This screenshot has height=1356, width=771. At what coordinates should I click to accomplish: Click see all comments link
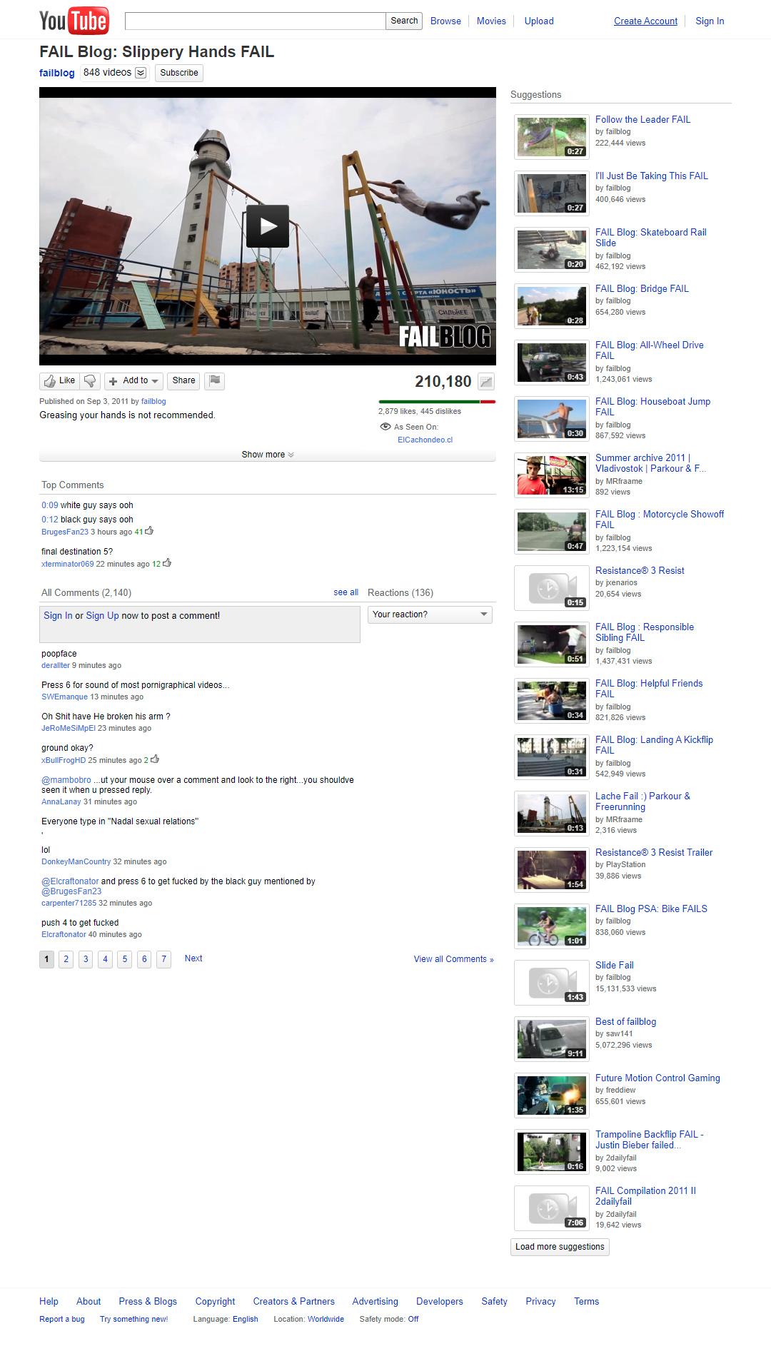click(346, 592)
